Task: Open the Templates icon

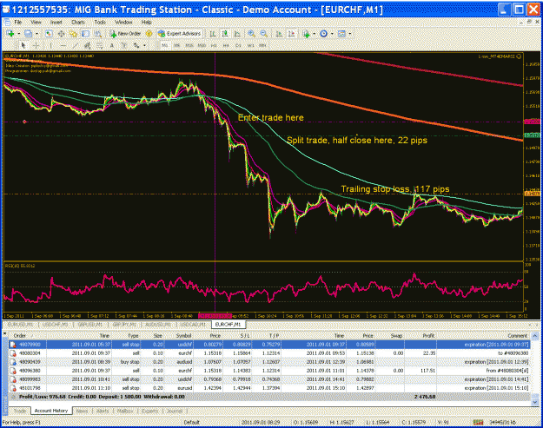Action: (x=341, y=34)
